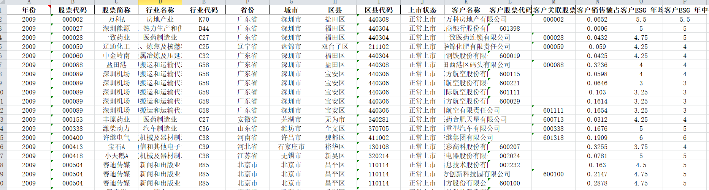Select the 房地产业 industry cell
The image size is (709, 190).
[x=160, y=19]
